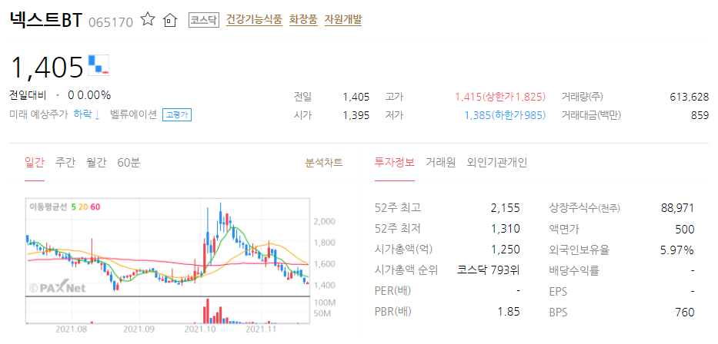Click the 거래량 value 613,628
This screenshot has height=344, width=718.
[x=690, y=97]
